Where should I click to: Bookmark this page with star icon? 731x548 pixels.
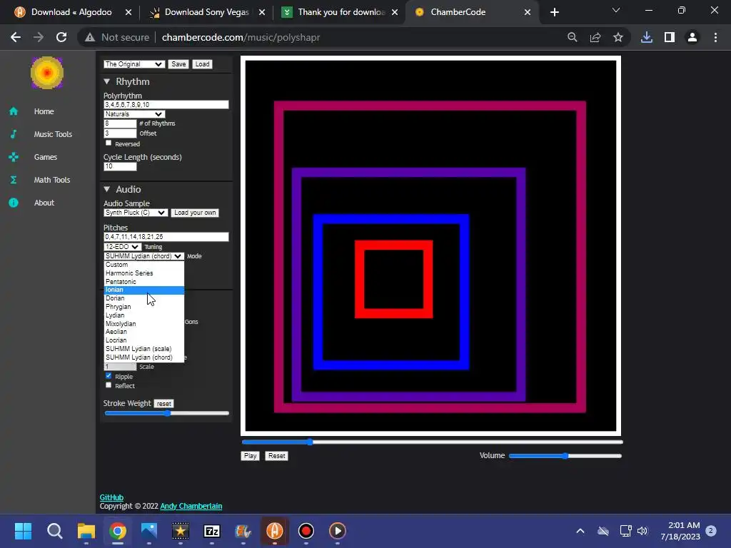617,37
